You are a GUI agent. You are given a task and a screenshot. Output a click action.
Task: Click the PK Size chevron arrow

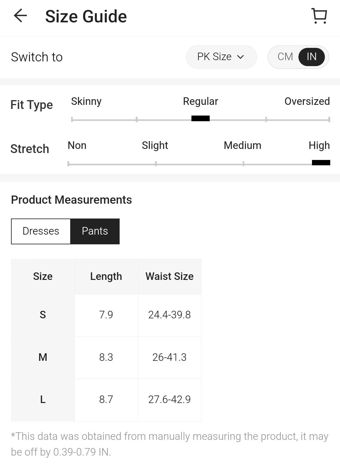241,57
